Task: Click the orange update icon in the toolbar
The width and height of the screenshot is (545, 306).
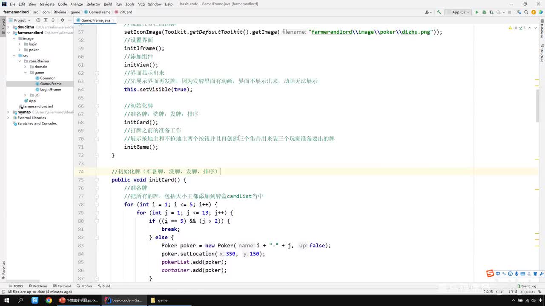Action: point(534,12)
